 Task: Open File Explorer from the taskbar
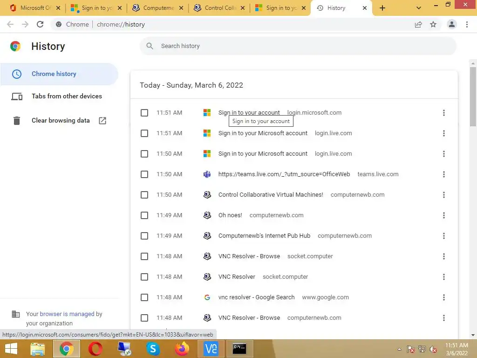click(x=38, y=349)
